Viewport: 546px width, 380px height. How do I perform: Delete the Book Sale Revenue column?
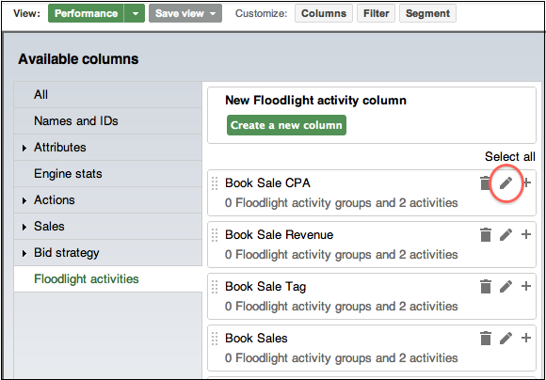click(486, 235)
